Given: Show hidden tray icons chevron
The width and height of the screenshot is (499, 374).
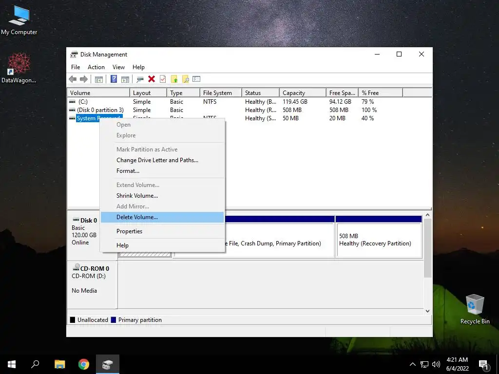Looking at the screenshot, I should click(x=412, y=364).
